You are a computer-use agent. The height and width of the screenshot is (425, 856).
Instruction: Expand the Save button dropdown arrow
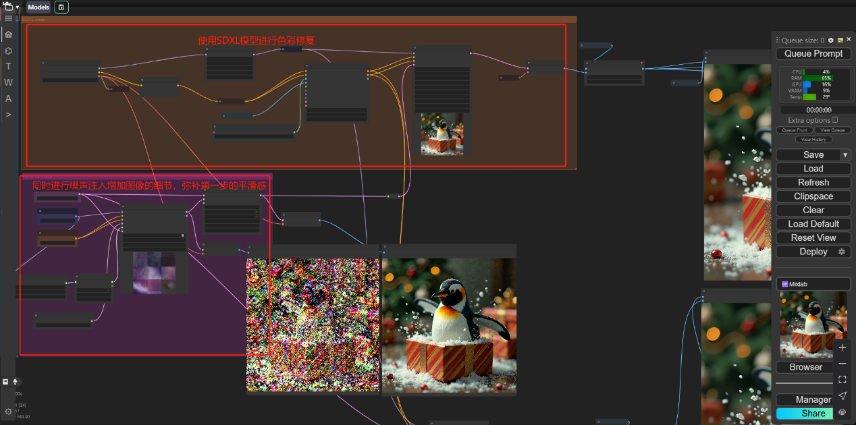coord(845,155)
